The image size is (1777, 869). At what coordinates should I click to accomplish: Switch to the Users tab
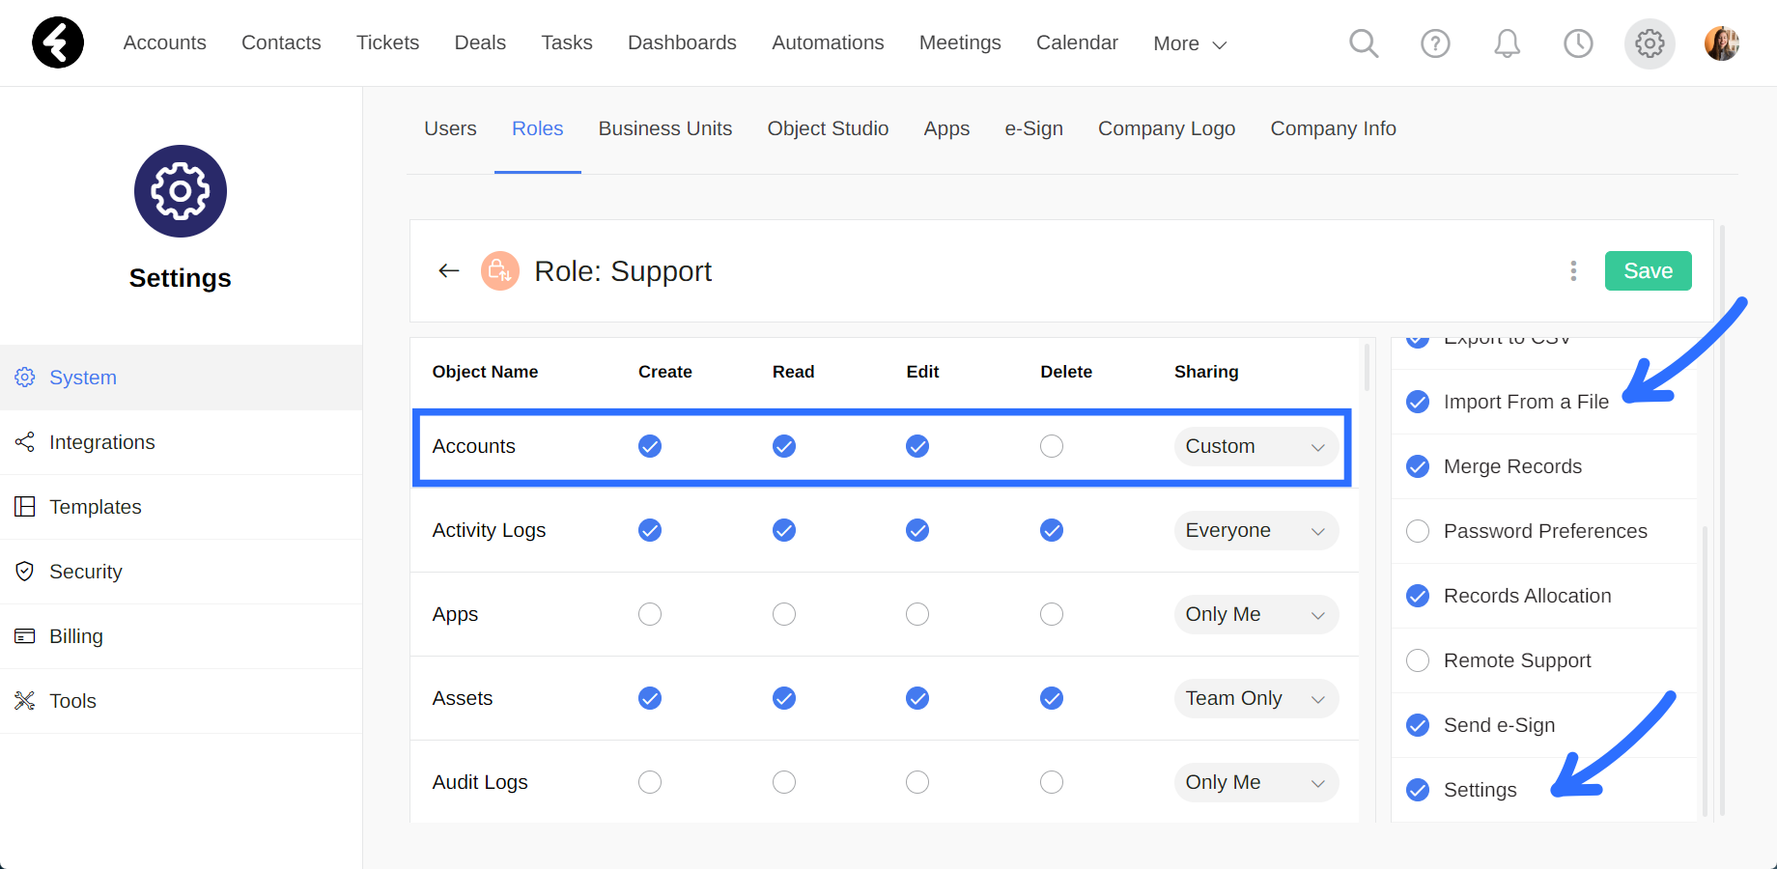[450, 128]
